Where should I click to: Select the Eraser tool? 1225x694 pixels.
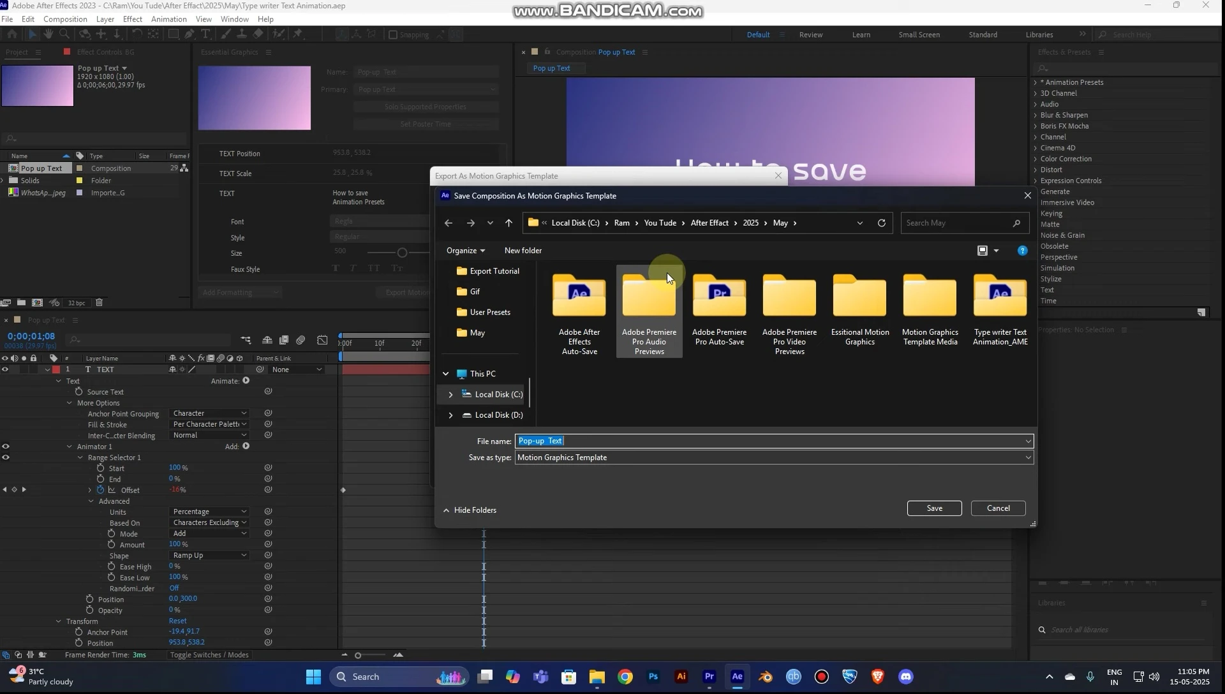coord(258,34)
